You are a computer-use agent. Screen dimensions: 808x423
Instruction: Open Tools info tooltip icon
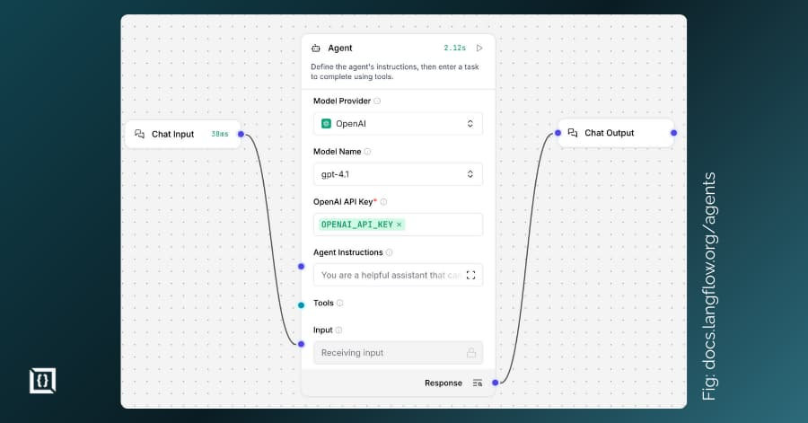click(339, 303)
